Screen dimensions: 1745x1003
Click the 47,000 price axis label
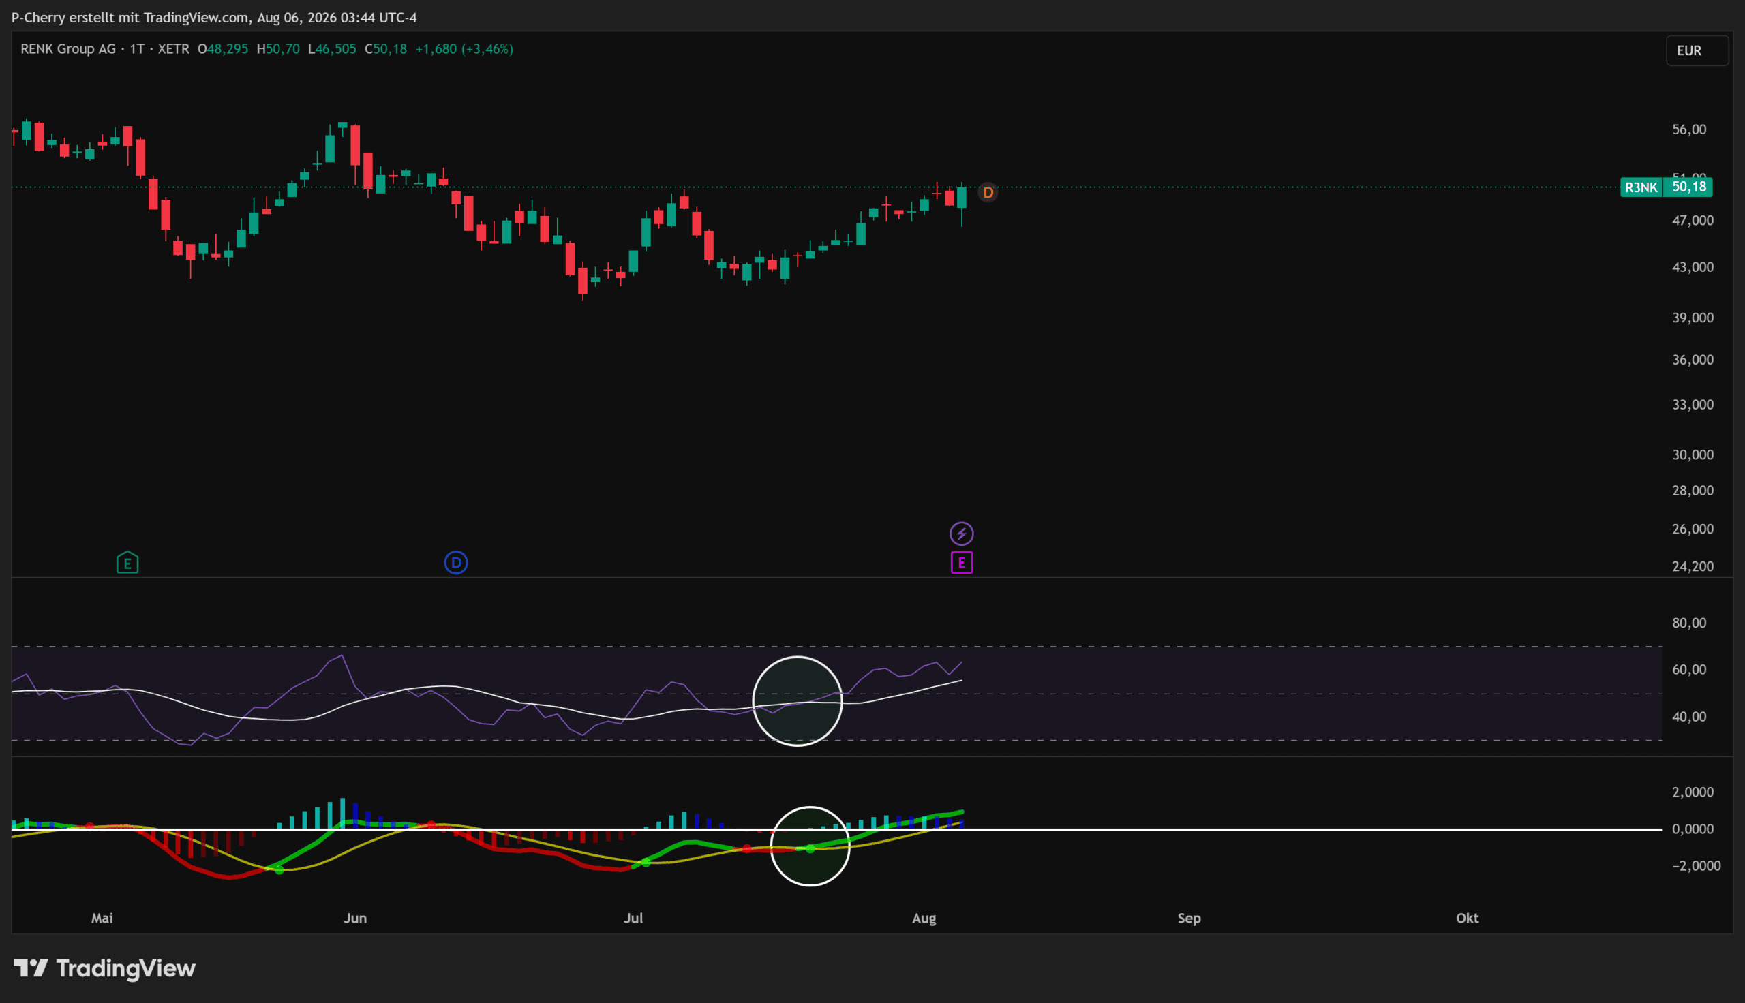pos(1693,221)
